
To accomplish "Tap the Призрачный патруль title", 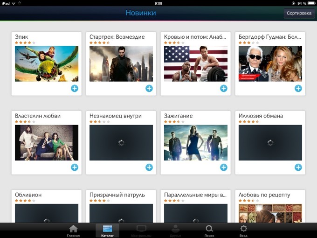I will point(117,195).
